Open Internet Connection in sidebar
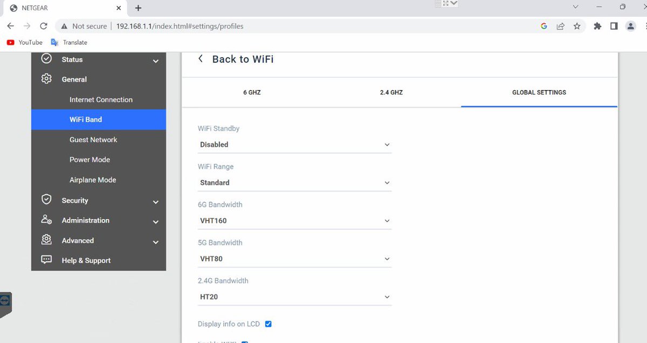 101,100
